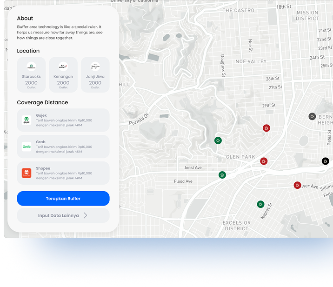Select the green marker right of Joost Ave

(222, 175)
